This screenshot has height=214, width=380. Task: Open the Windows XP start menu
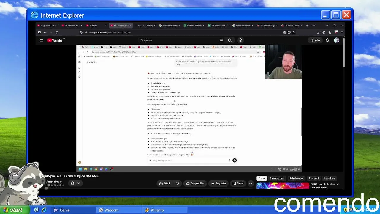pyautogui.click(x=15, y=210)
